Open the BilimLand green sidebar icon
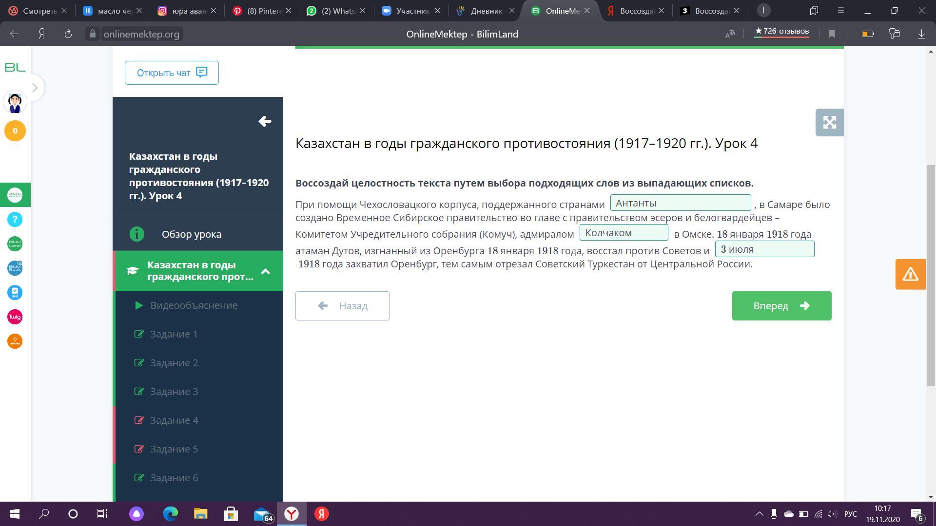This screenshot has height=526, width=936. [15, 244]
